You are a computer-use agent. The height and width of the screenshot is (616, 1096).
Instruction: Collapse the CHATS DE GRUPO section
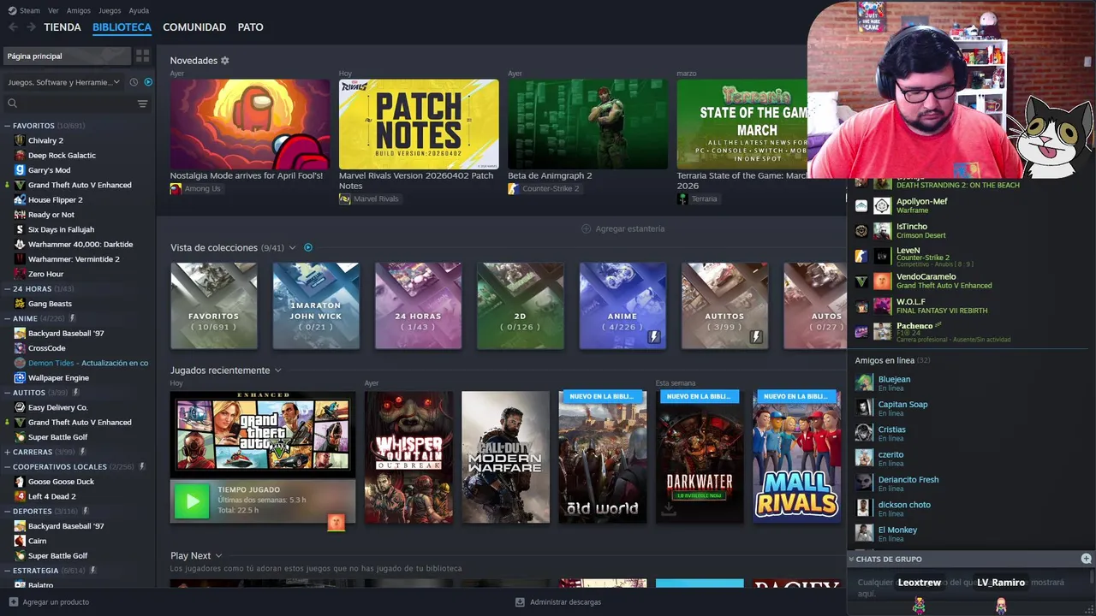pyautogui.click(x=852, y=559)
